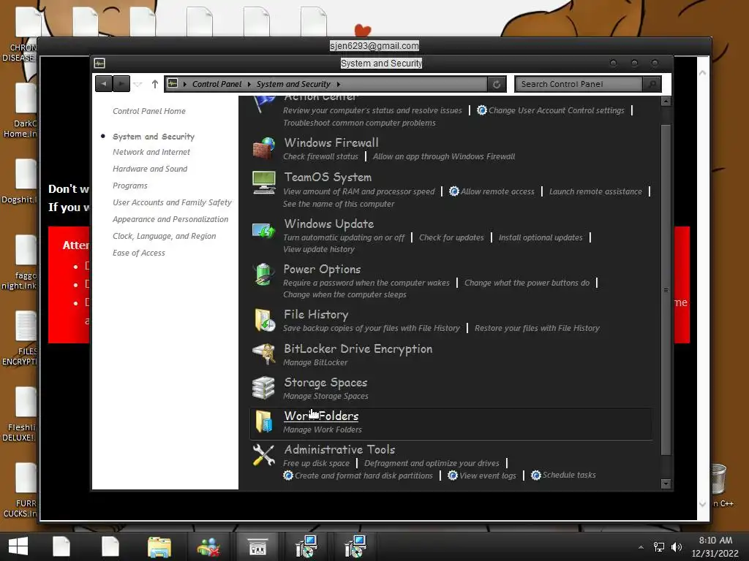Viewport: 749px width, 561px height.
Task: Click the vertical scrollbar thumb in content pane
Action: [666, 289]
